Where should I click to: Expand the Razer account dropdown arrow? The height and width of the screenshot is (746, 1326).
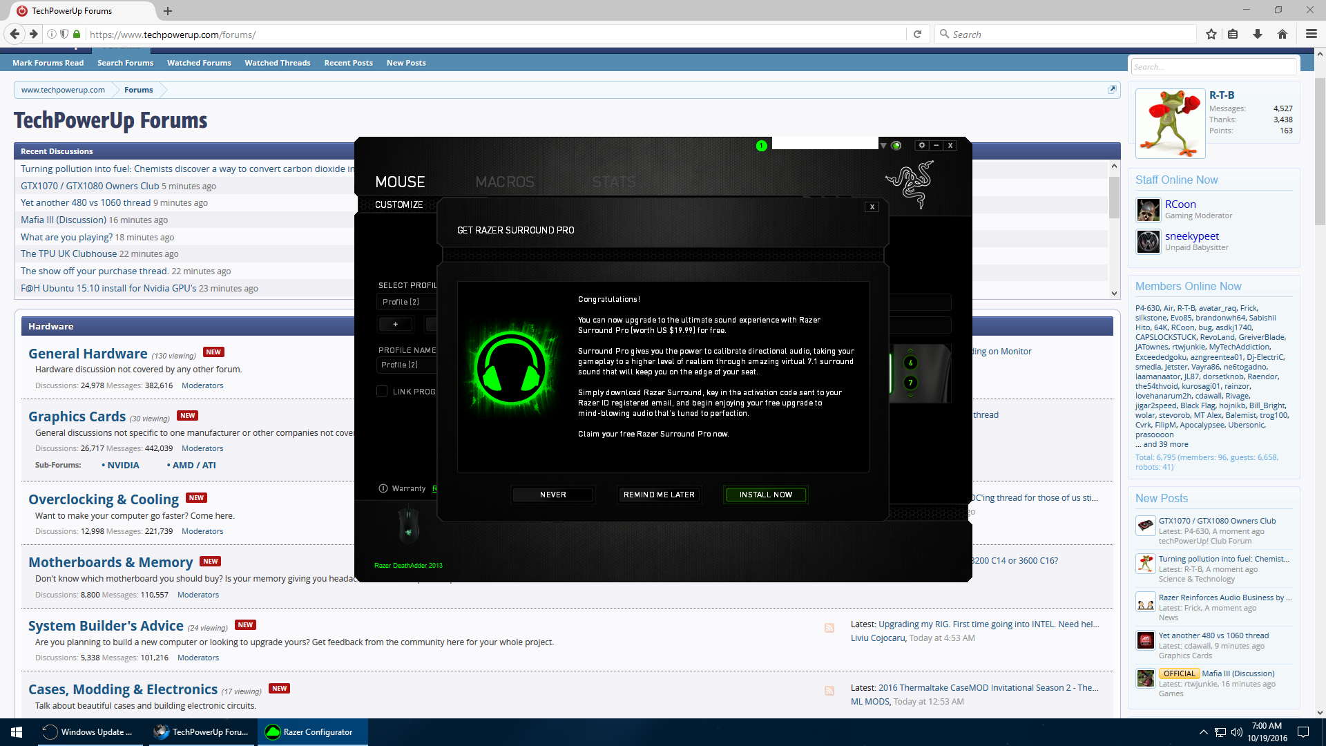(x=883, y=145)
